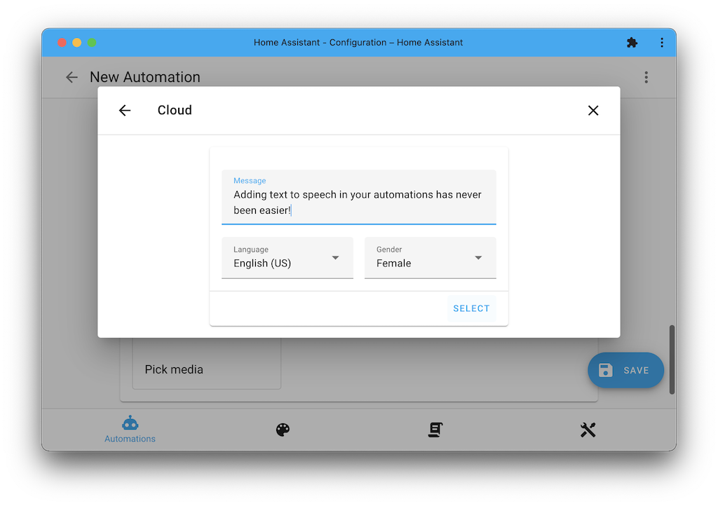Open the window's vertical dots menu

coord(661,43)
